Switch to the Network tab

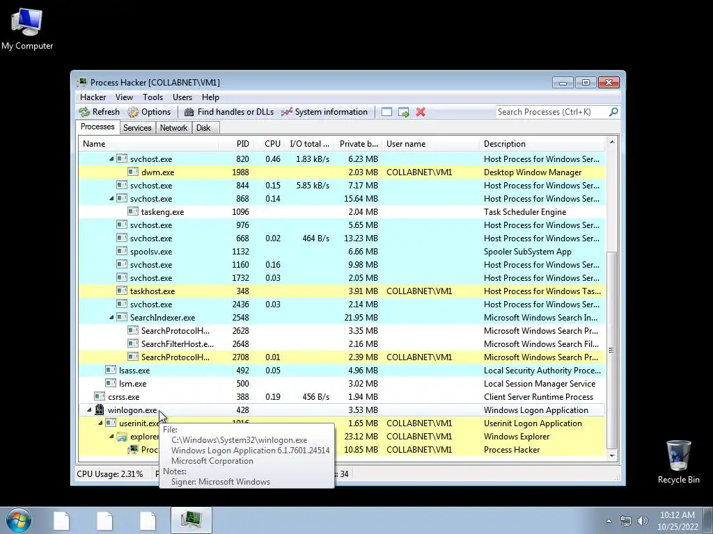click(x=173, y=128)
